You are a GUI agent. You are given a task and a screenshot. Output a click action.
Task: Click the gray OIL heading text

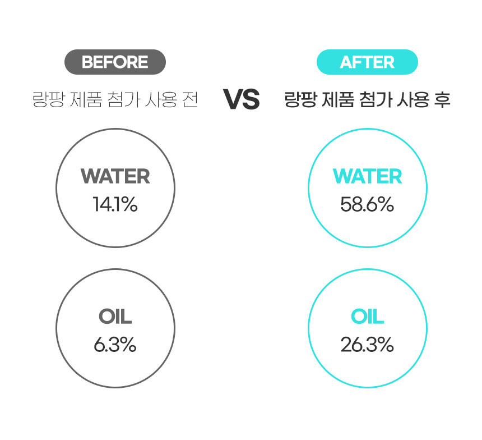click(x=115, y=317)
